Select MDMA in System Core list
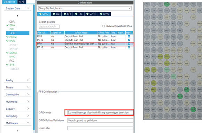 click(13, 53)
